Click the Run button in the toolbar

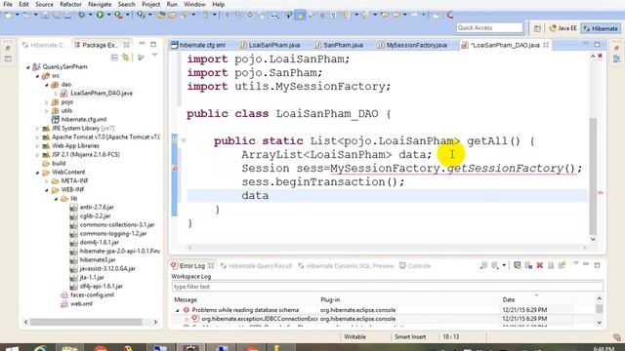(100, 16)
